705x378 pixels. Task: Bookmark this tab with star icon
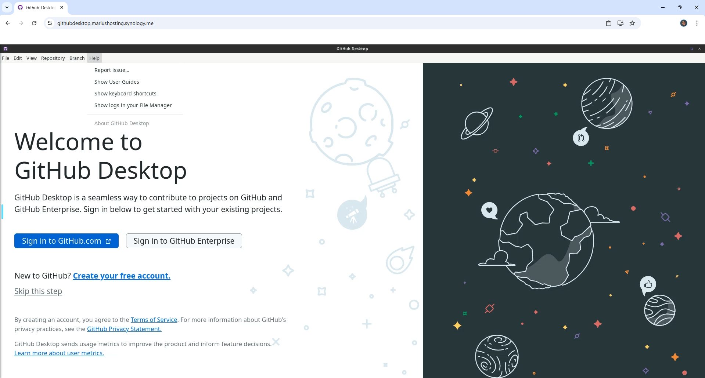632,23
